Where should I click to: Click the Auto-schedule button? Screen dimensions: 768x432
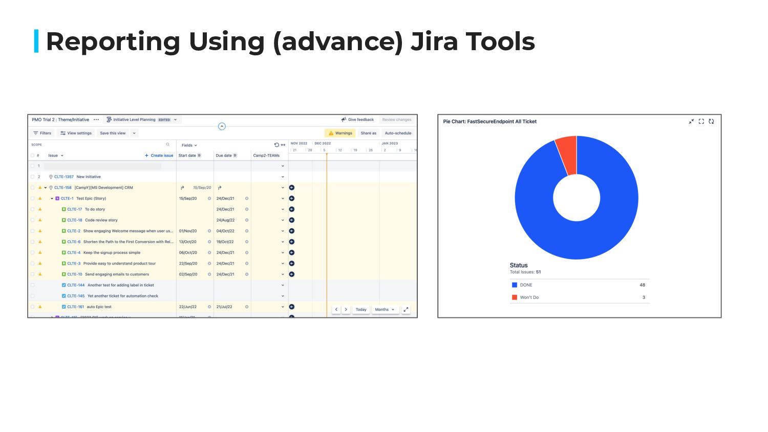pyautogui.click(x=398, y=133)
